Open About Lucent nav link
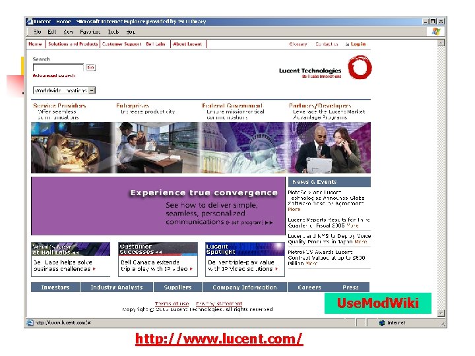475x356 pixels. point(187,44)
